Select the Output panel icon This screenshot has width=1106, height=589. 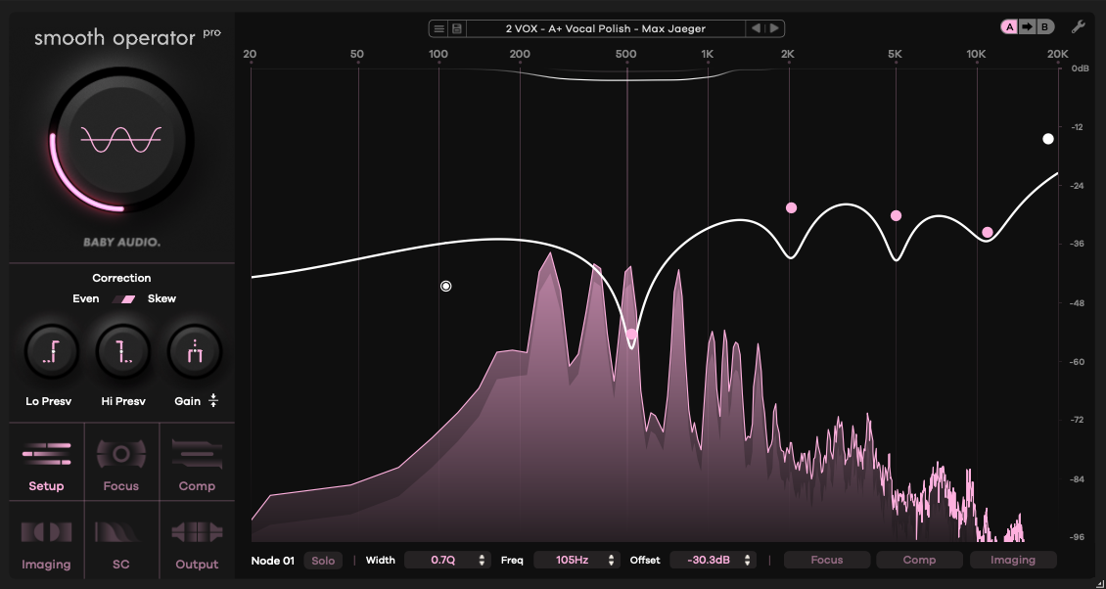197,532
